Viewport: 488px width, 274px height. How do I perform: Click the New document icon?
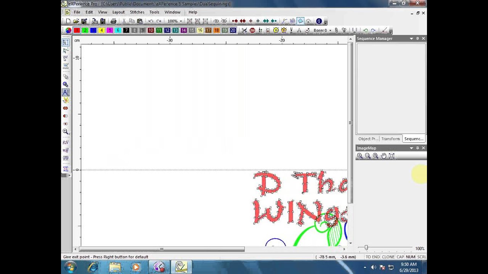[x=68, y=21]
